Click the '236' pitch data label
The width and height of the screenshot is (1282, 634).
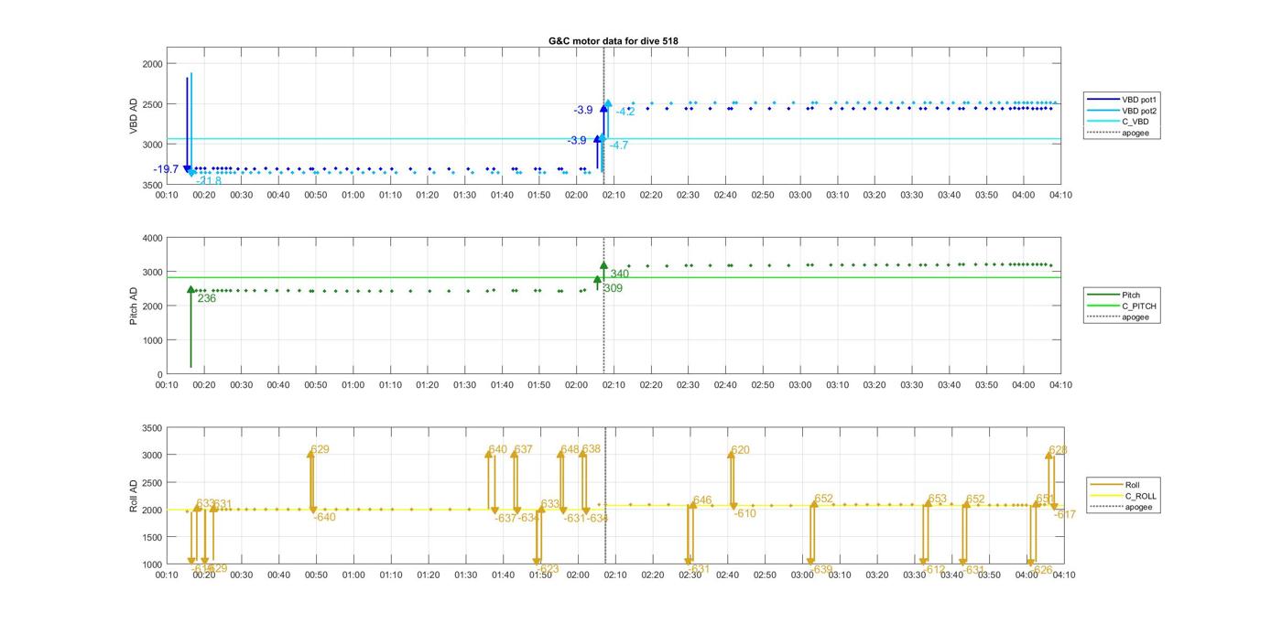click(207, 298)
